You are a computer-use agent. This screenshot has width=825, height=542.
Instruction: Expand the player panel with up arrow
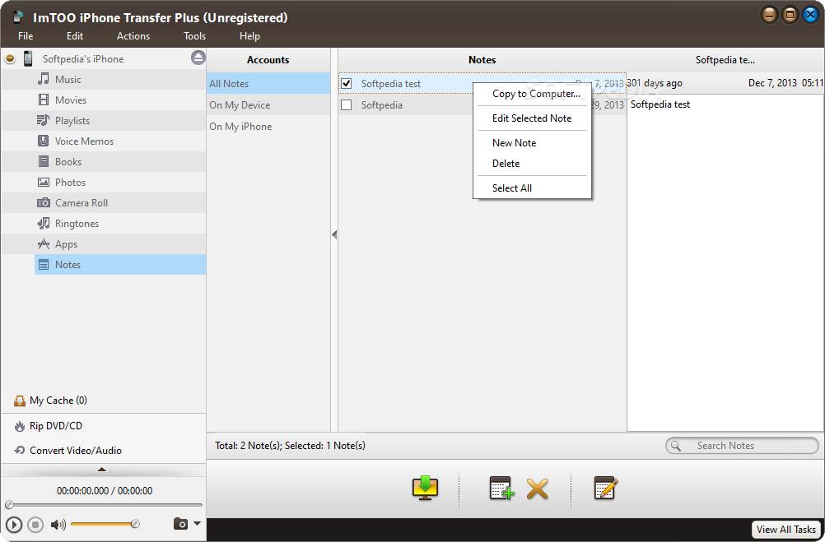click(x=102, y=469)
